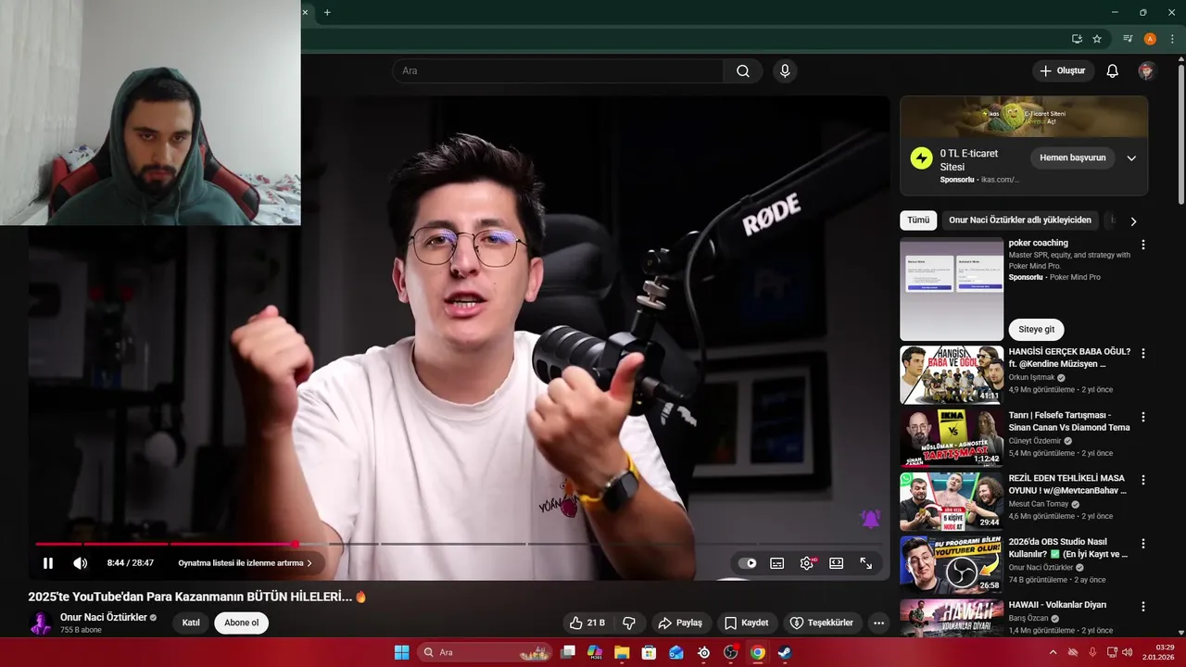The width and height of the screenshot is (1186, 667).
Task: Open '2026'da OBS Studio Nasıl Kullanılır?' video title
Action: pyautogui.click(x=1068, y=547)
